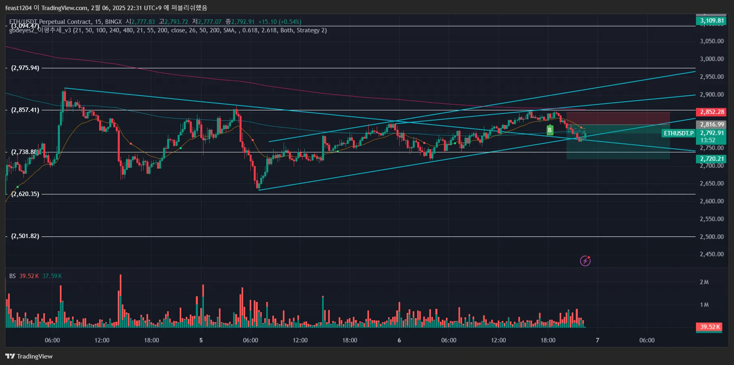Click the ETHUSDT.P symbol price tag

pos(679,133)
